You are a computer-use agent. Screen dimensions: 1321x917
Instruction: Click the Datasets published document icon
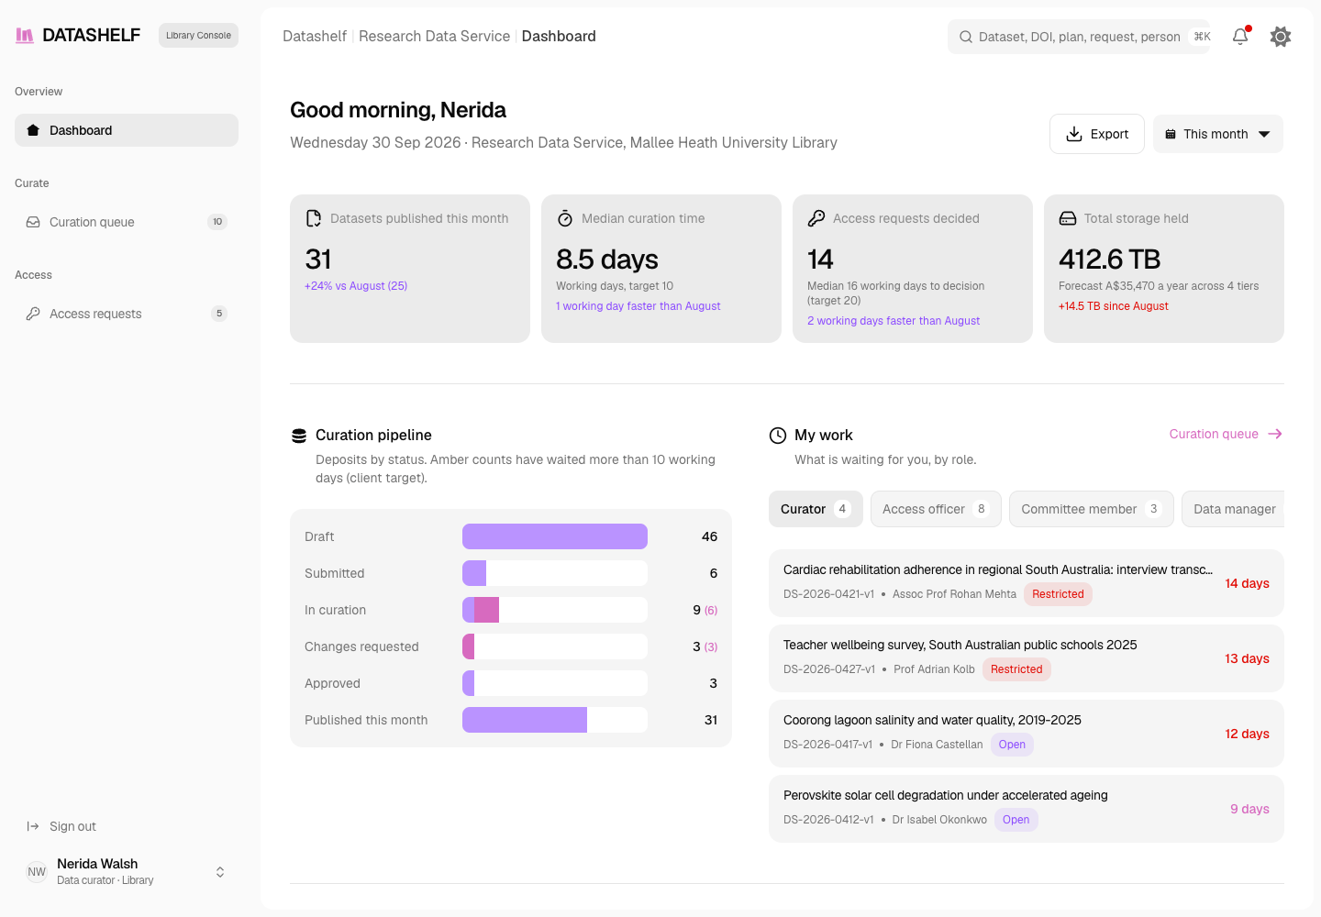coord(314,218)
